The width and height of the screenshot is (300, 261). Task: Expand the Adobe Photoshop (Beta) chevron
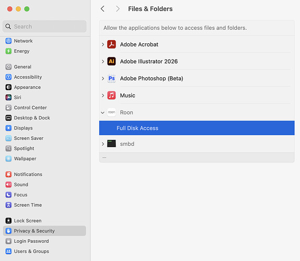[103, 78]
